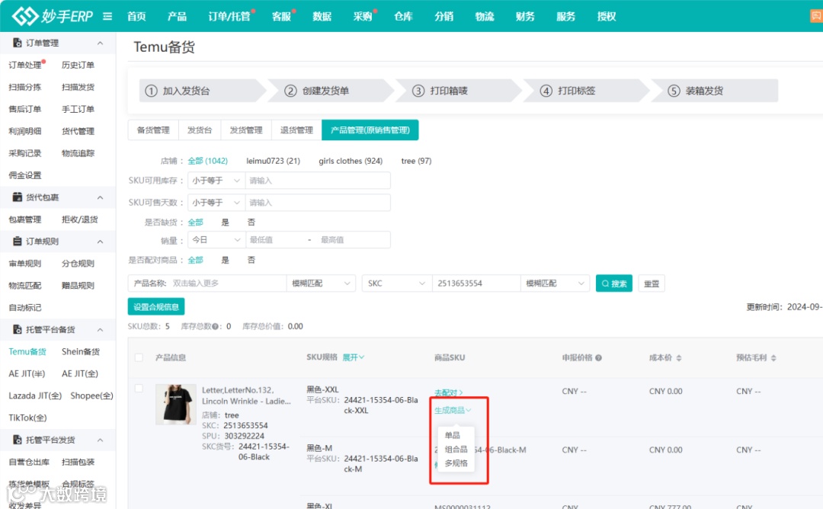Viewport: 823px width, 509px height.
Task: Toggle the hamburger menu icon
Action: pyautogui.click(x=107, y=16)
